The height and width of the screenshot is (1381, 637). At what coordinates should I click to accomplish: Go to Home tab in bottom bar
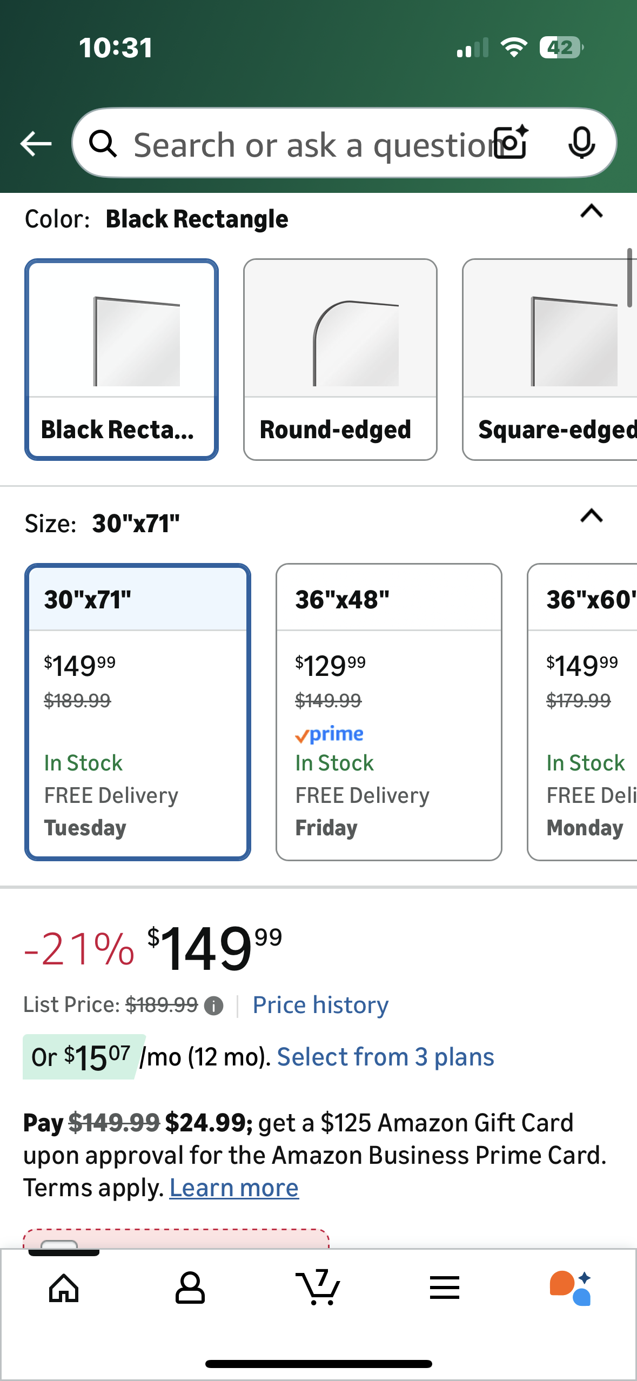click(x=64, y=1288)
